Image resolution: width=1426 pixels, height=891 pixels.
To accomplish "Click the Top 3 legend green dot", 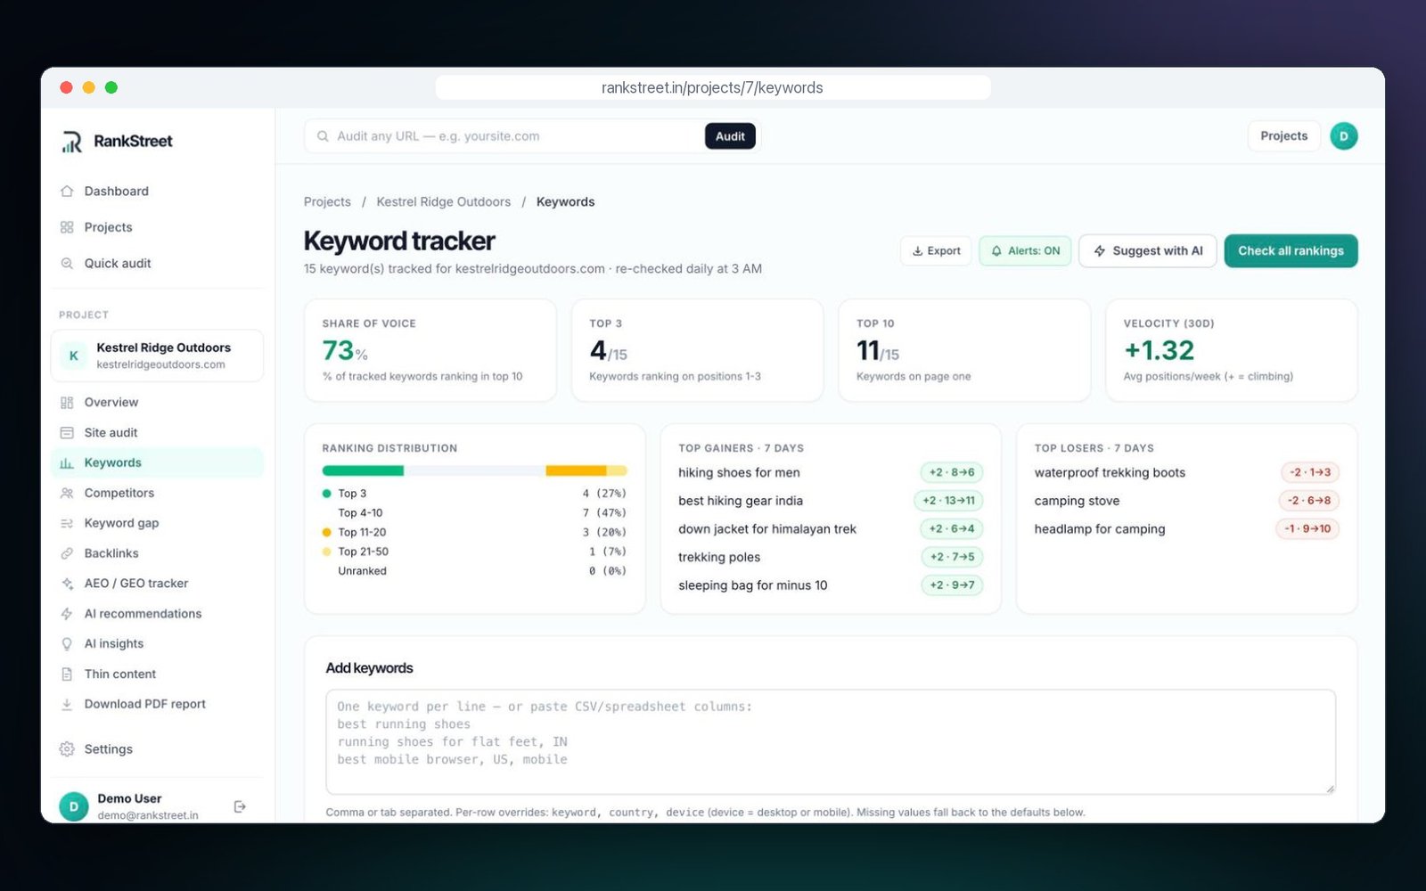I will pos(327,494).
